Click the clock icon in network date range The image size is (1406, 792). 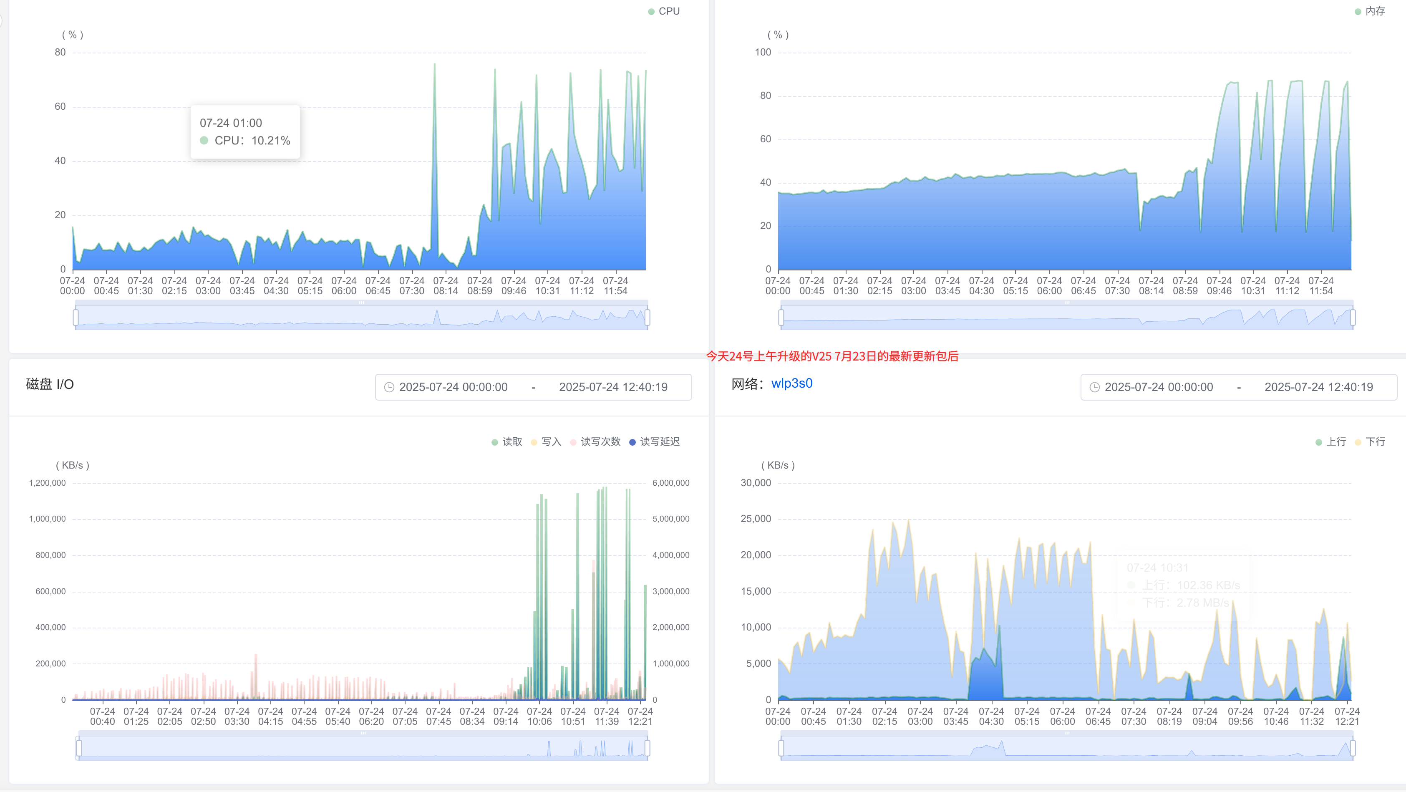click(1094, 387)
